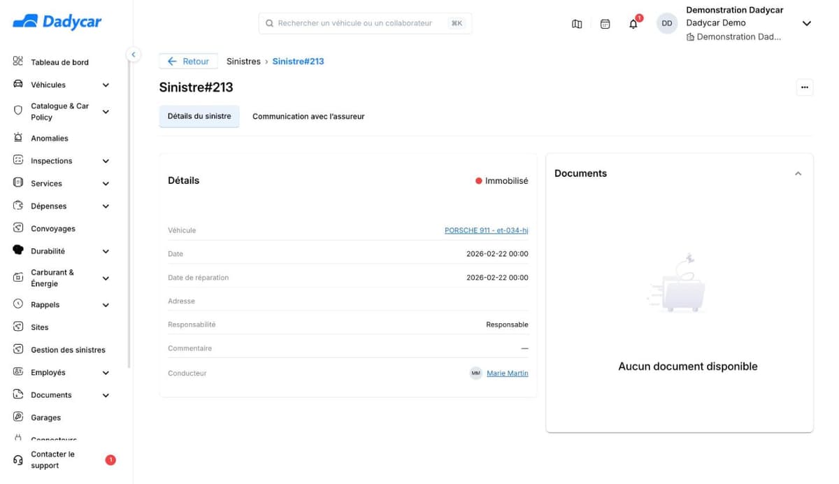
Task: Expand the Inspections submenu chevron
Action: 106,161
